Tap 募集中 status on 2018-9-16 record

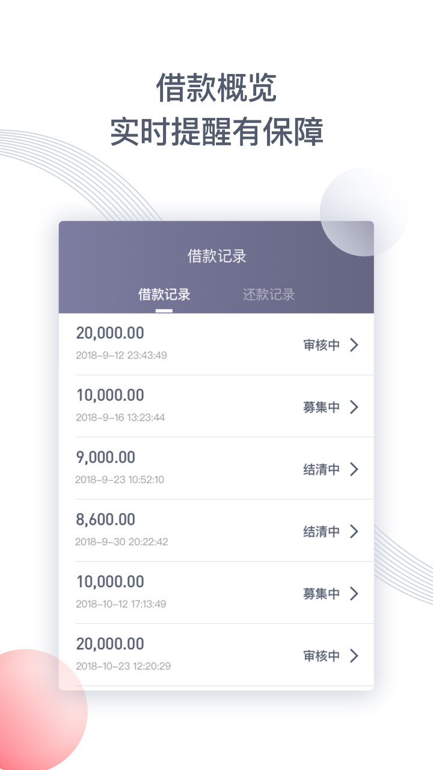click(x=321, y=407)
